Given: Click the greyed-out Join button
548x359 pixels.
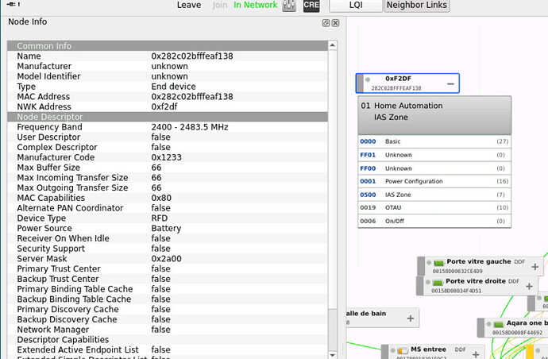Looking at the screenshot, I should tap(220, 5).
